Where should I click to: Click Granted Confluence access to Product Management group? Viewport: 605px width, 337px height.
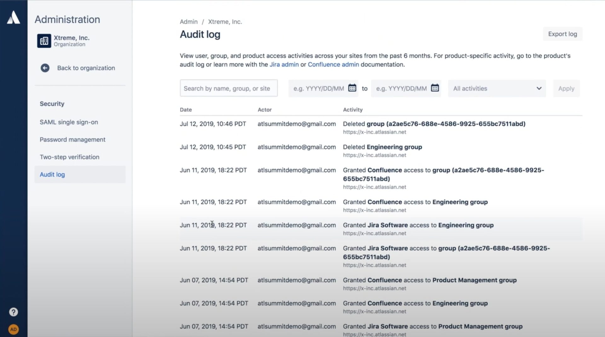(430, 280)
